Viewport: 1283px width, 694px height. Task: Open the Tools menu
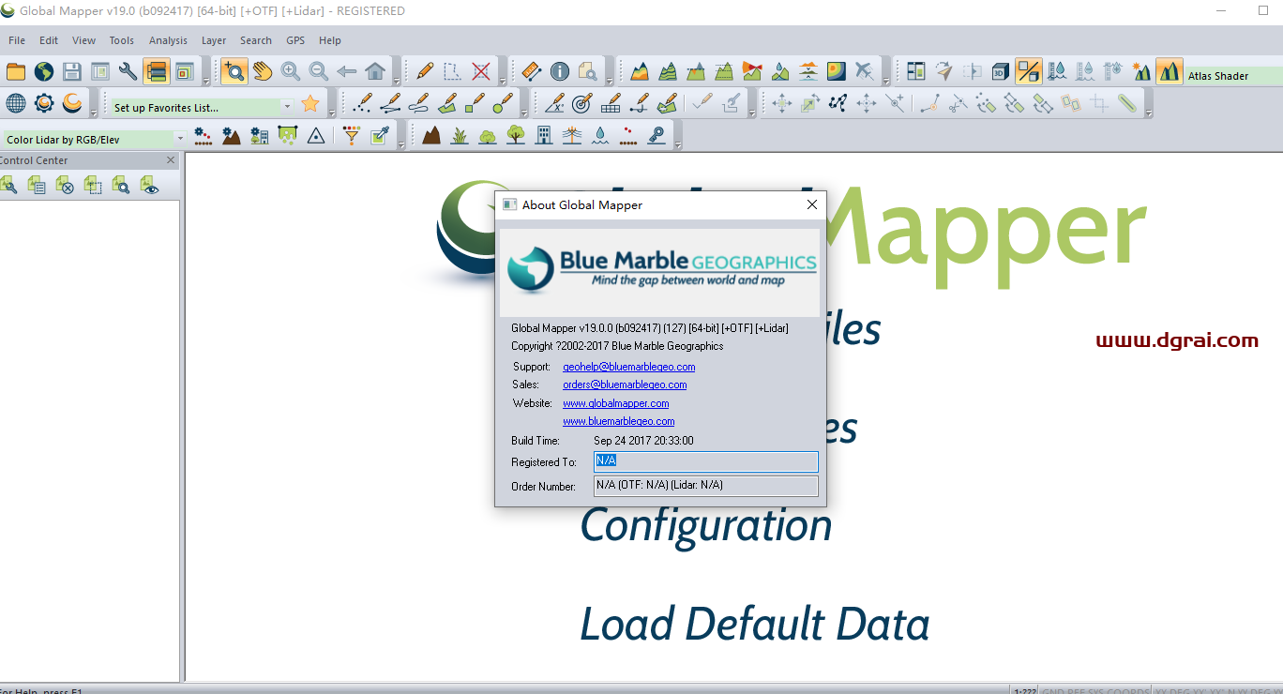(x=122, y=40)
